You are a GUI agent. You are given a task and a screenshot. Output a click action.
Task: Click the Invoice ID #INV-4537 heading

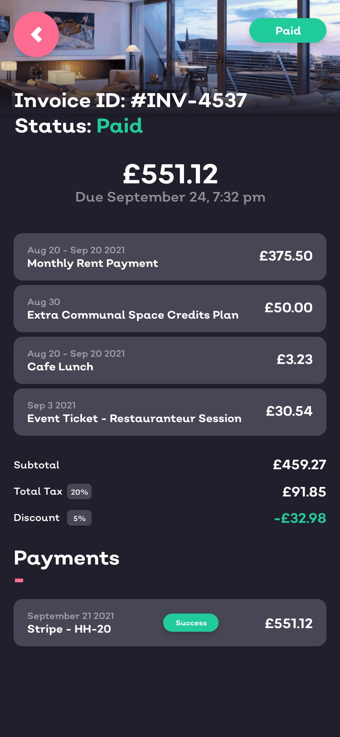pos(131,100)
